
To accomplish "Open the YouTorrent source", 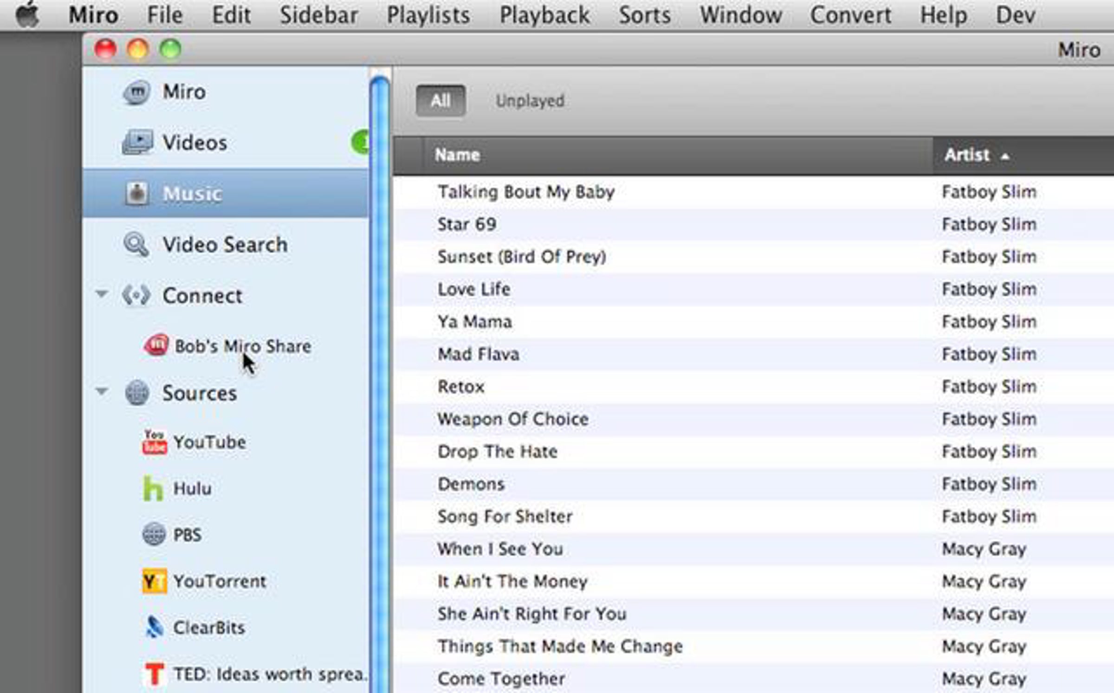I will 220,581.
